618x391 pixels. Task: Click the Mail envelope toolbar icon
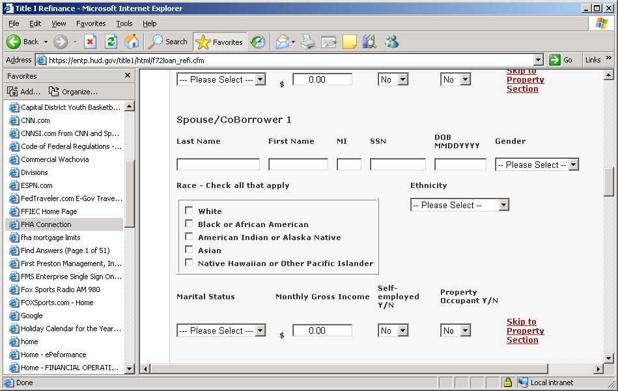pos(283,42)
